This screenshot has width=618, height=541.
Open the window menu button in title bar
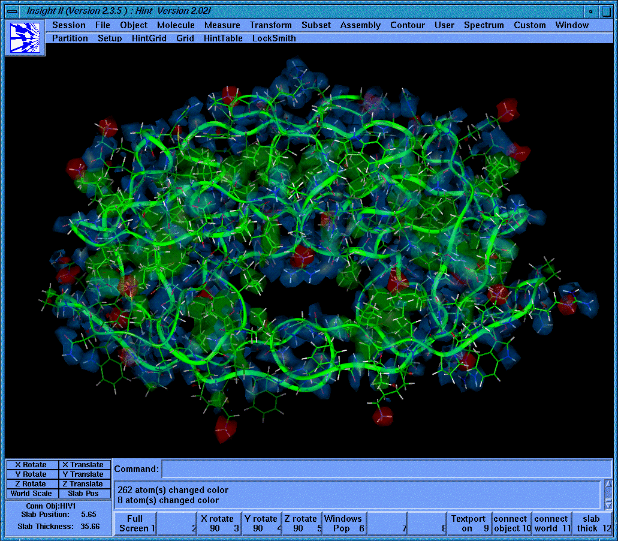click(12, 11)
